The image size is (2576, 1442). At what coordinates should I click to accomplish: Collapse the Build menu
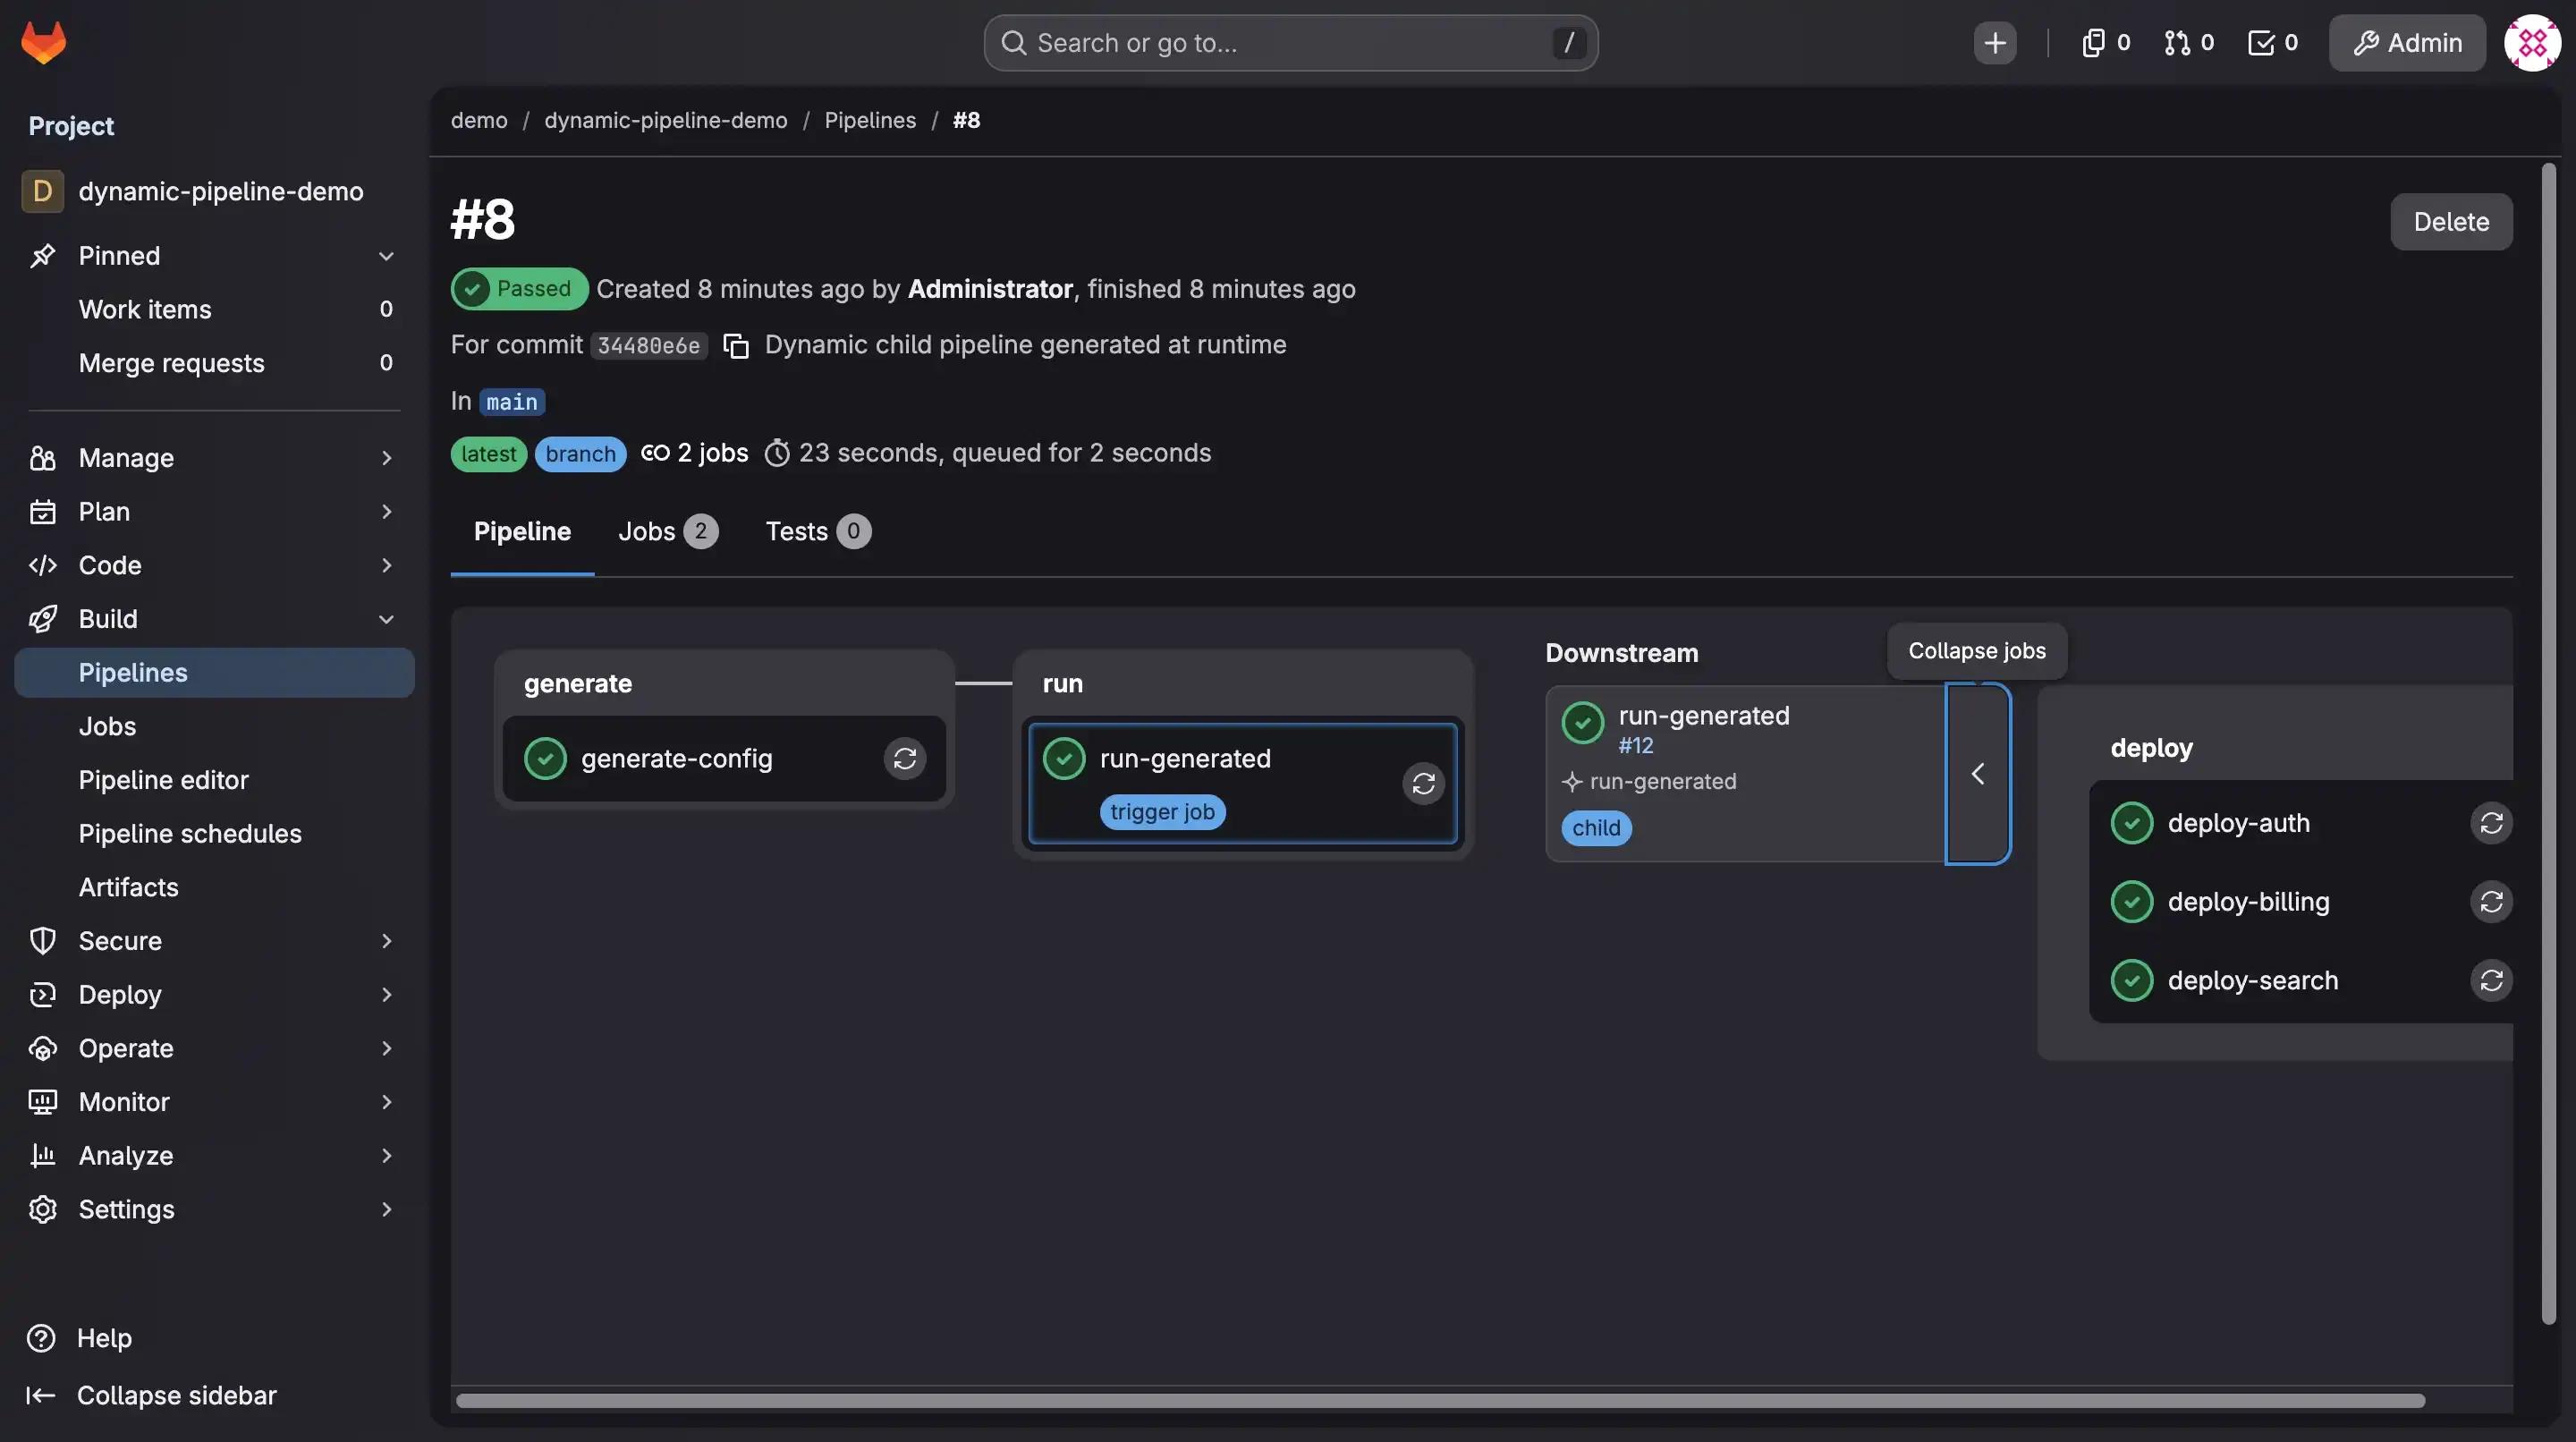(214, 619)
